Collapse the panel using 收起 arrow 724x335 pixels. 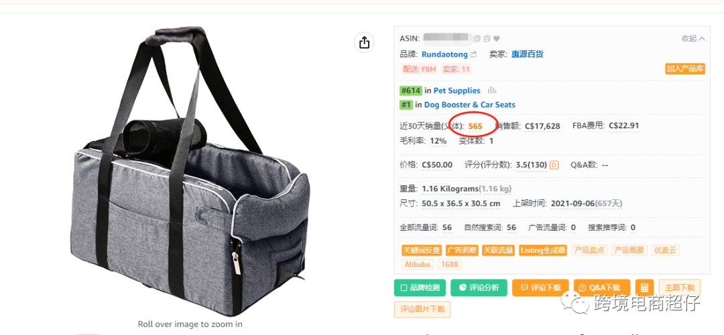click(694, 39)
